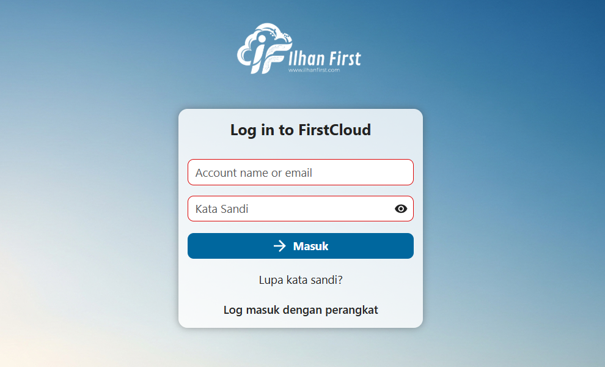The width and height of the screenshot is (605, 367).
Task: Click the "Account name or email" placeholder text
Action: (254, 173)
